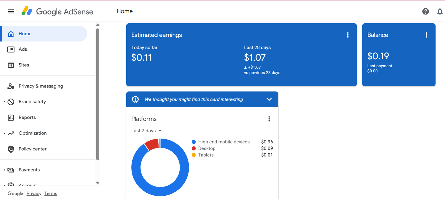Open Balance card three-dot menu
The image size is (445, 199).
[x=426, y=35]
